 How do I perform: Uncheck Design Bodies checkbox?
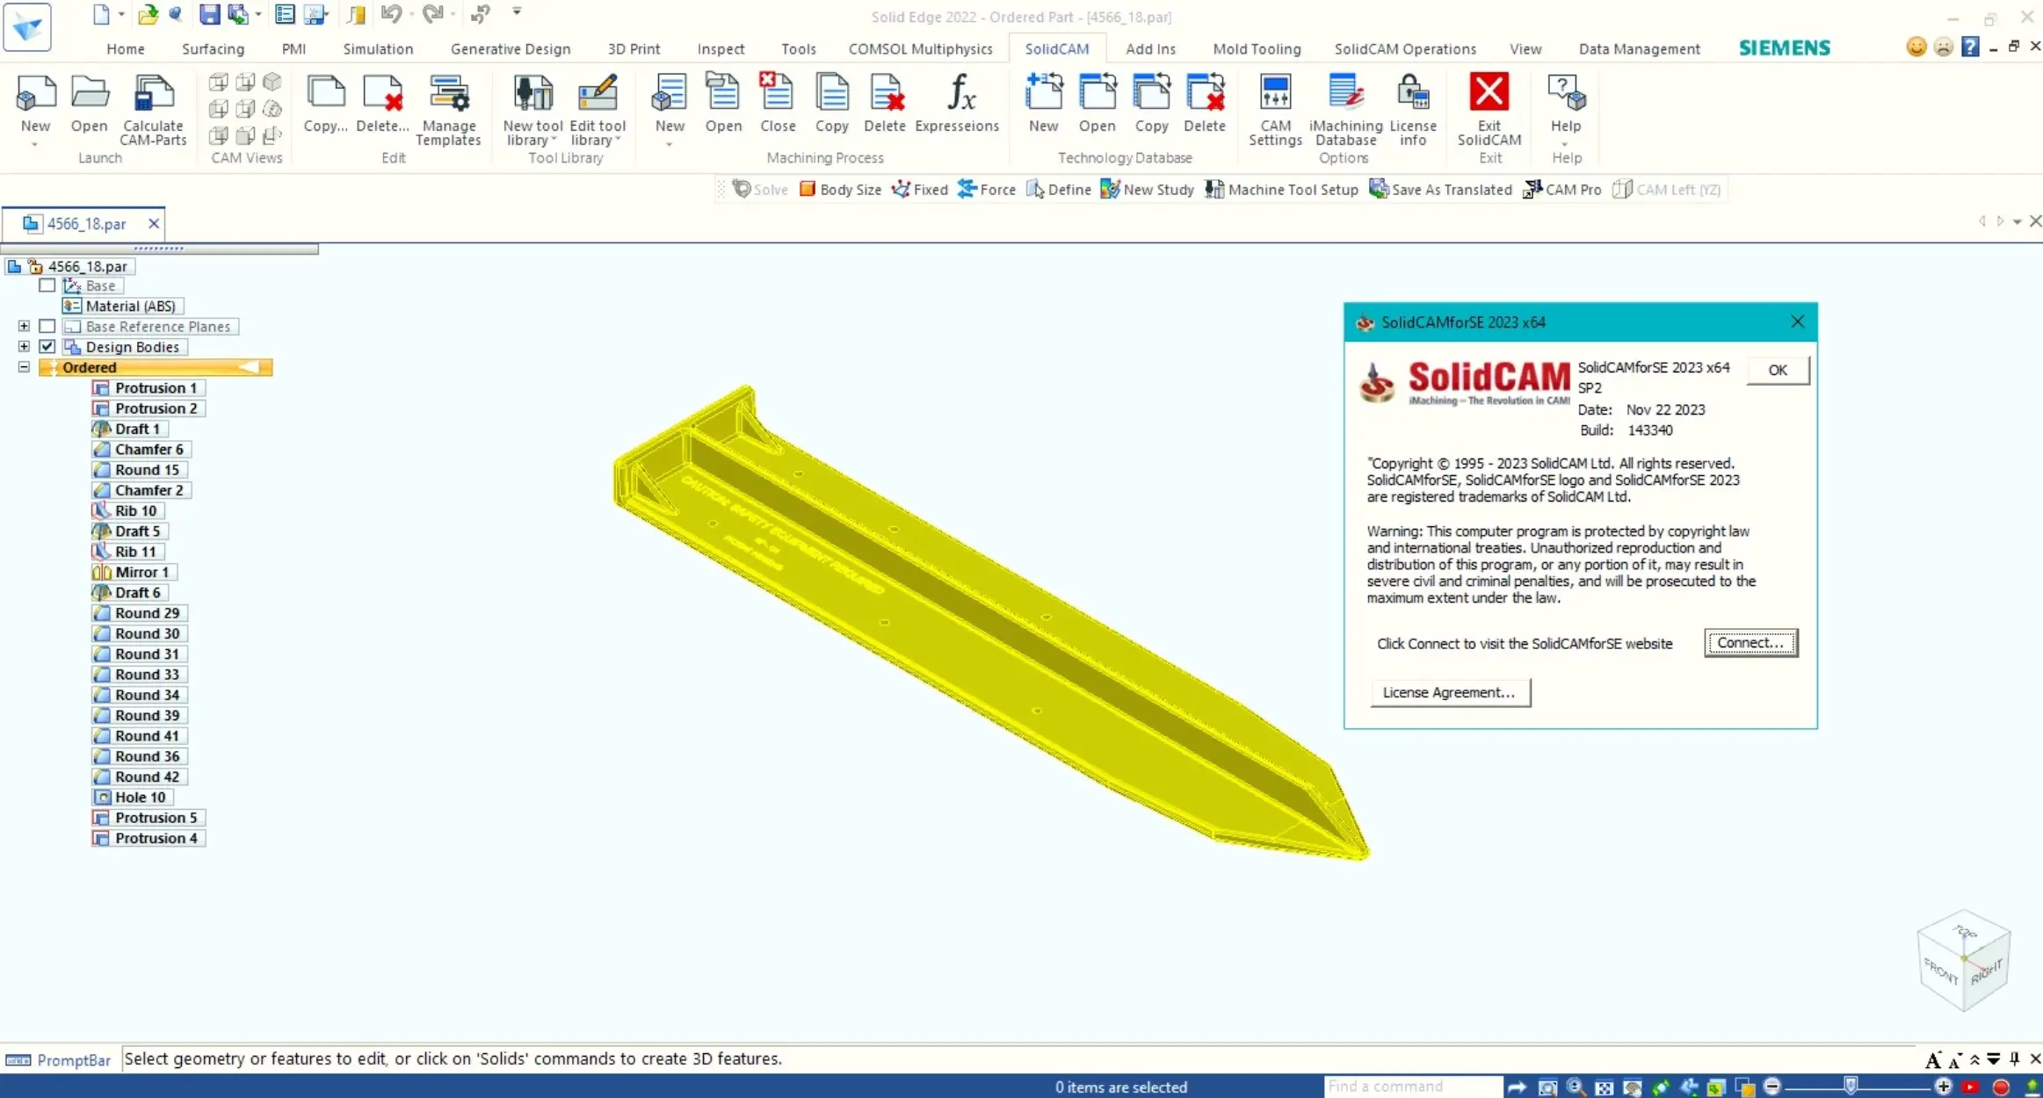click(x=47, y=347)
